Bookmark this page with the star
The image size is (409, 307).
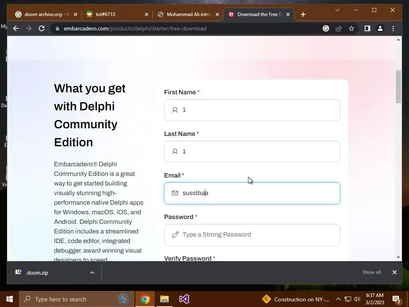[x=351, y=28]
